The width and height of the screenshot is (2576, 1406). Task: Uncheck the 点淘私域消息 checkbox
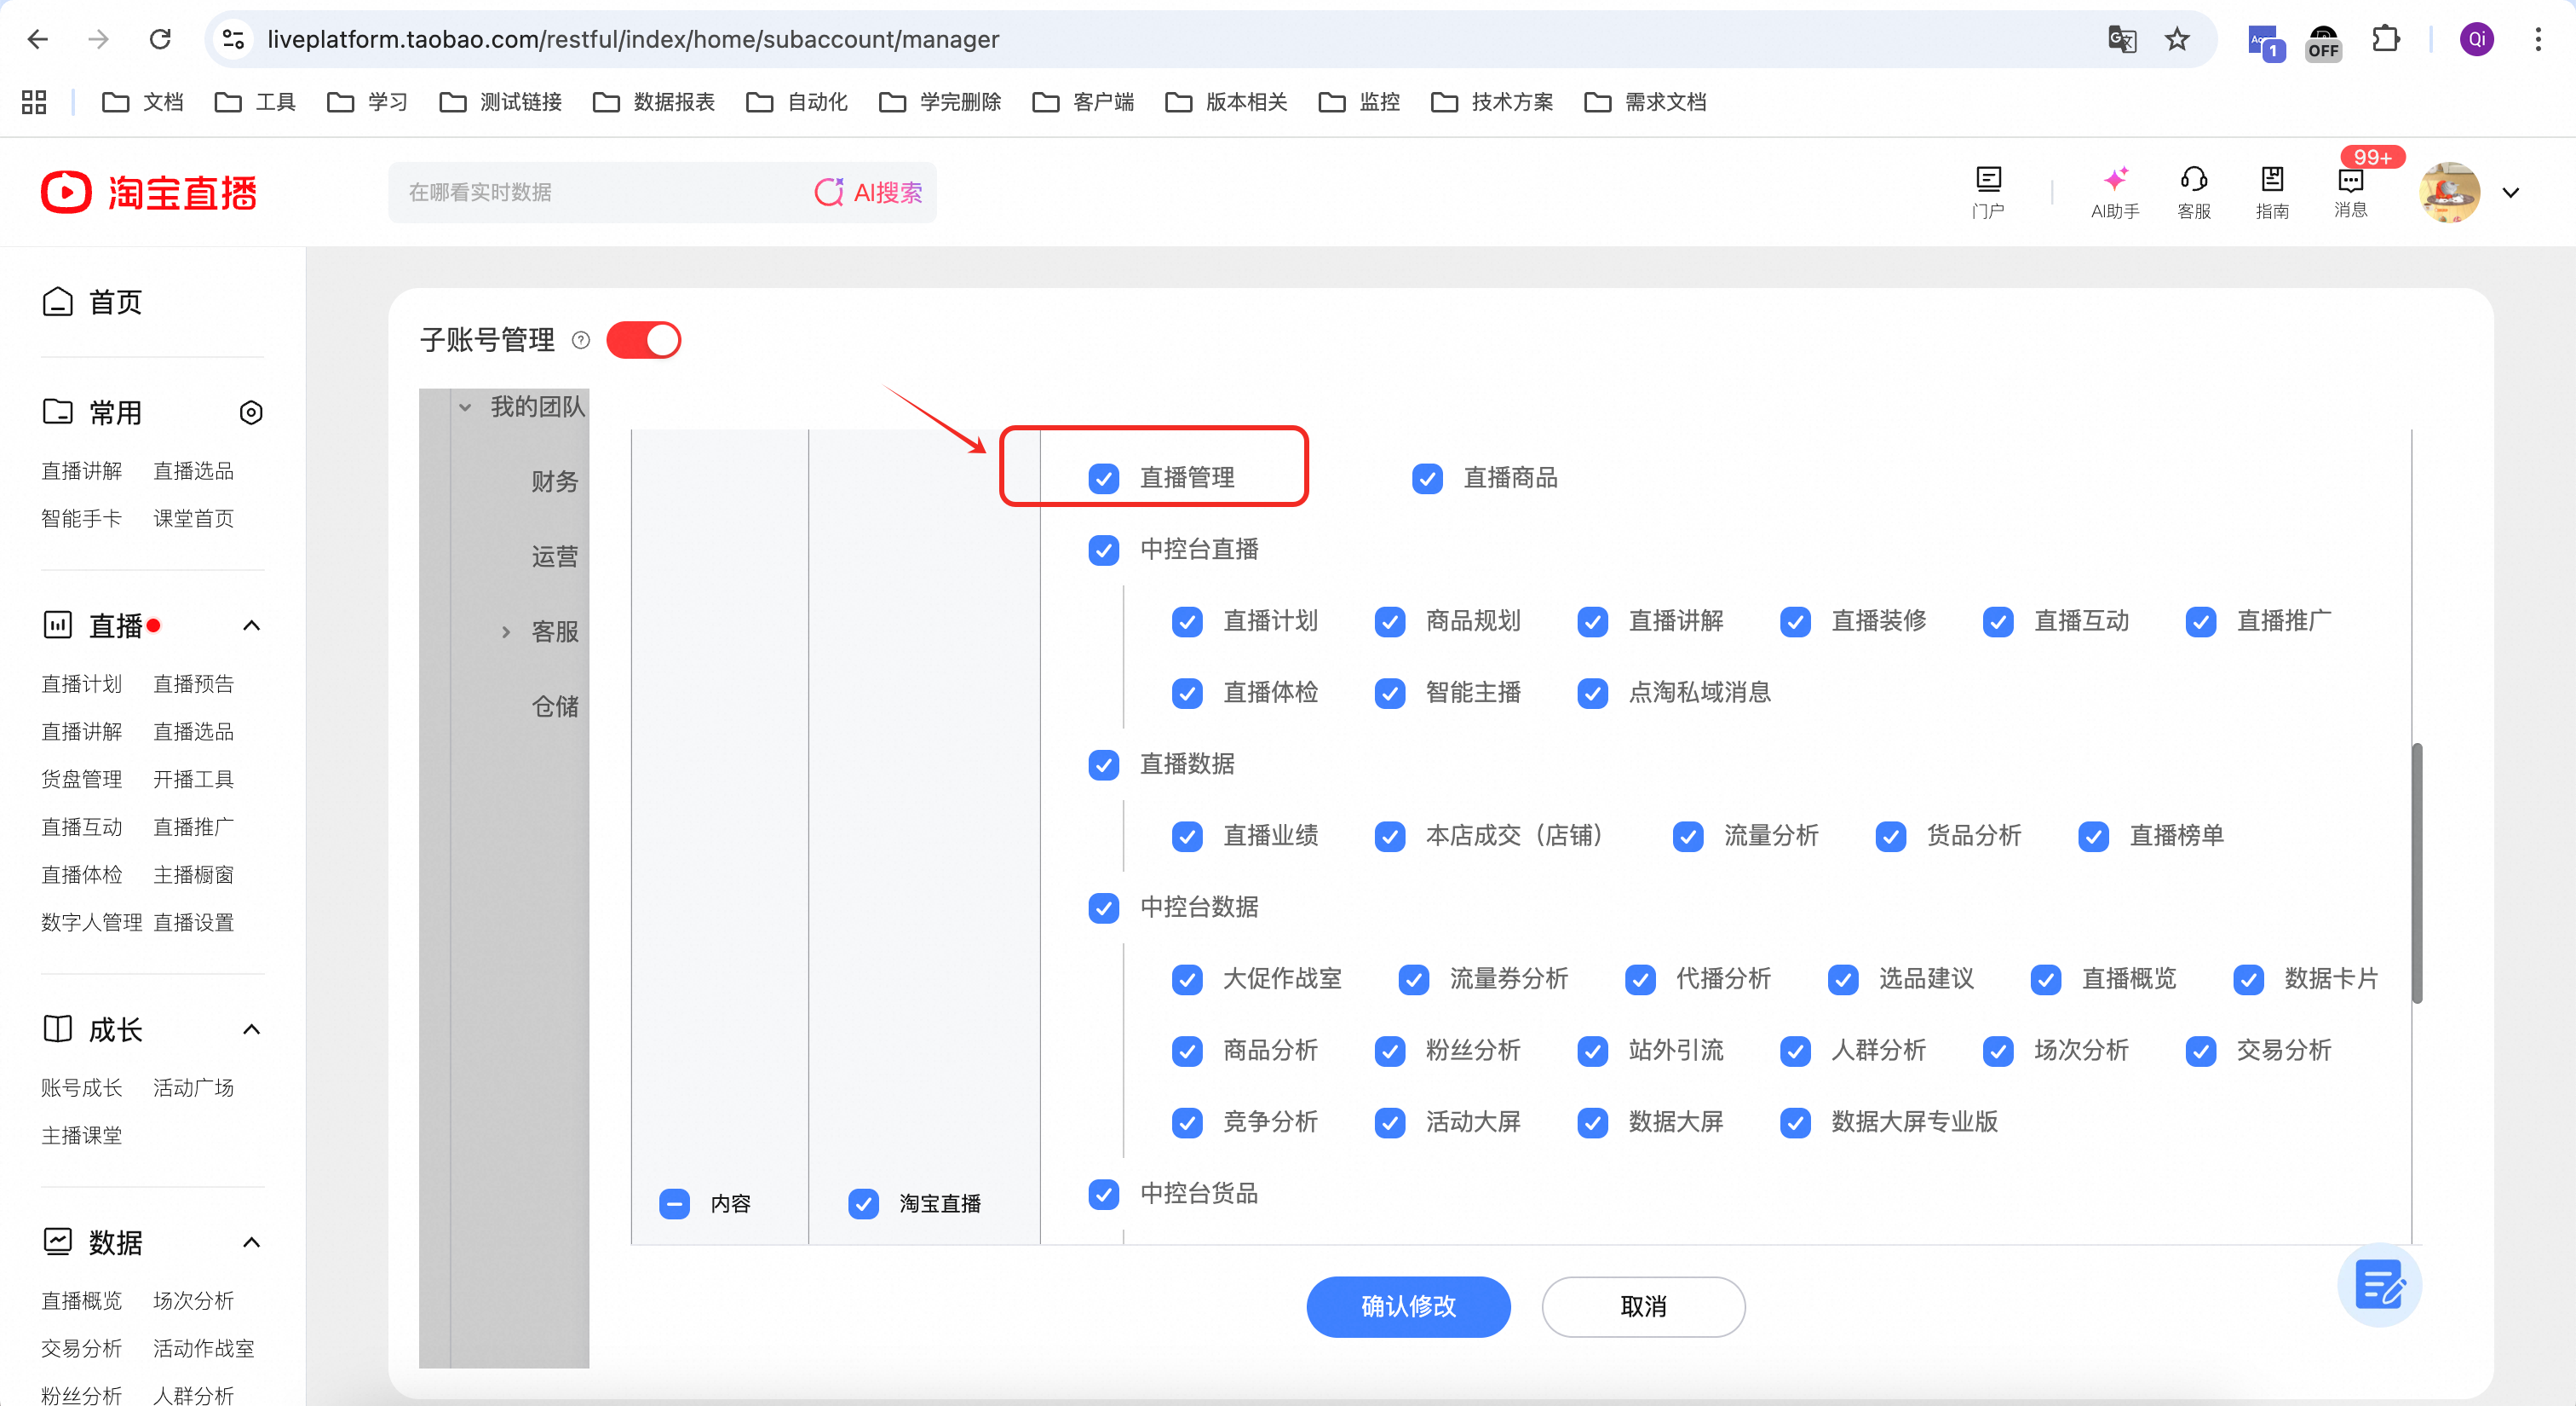point(1592,693)
